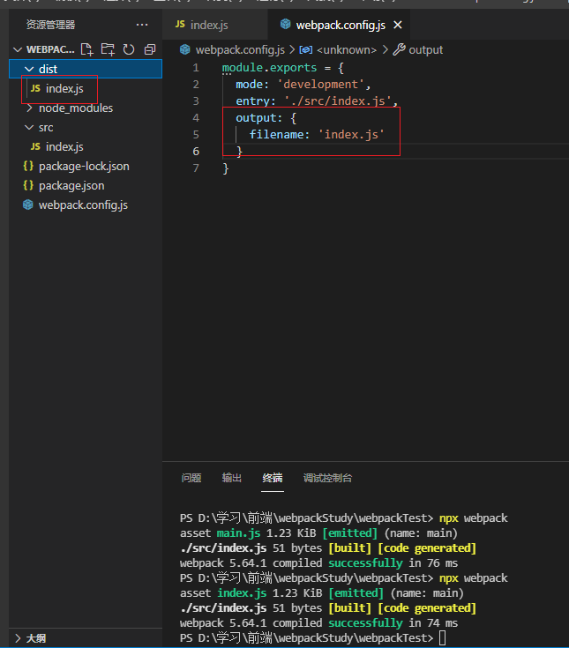The image size is (569, 648).
Task: Click 'development' string on line 2
Action: point(321,85)
